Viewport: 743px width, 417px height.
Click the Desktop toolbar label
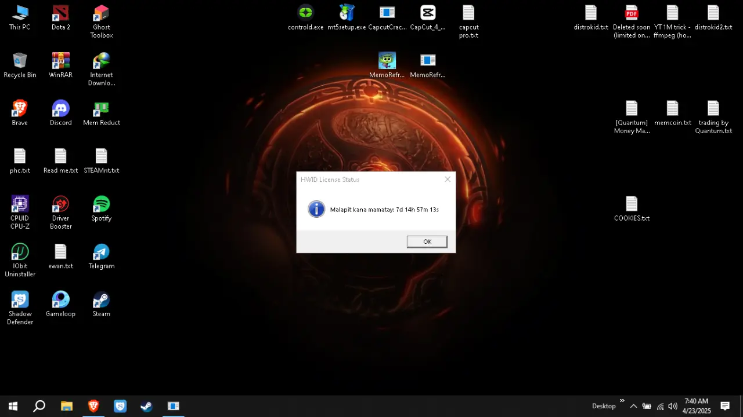pyautogui.click(x=604, y=406)
